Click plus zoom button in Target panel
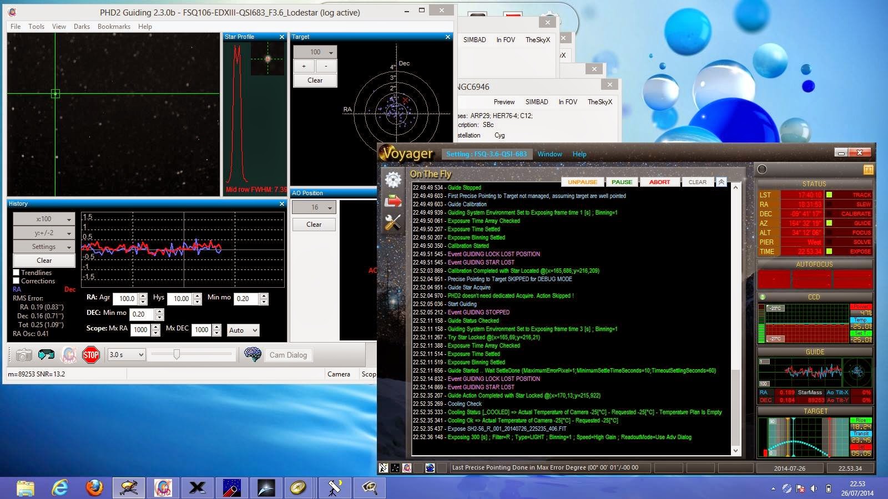 pyautogui.click(x=304, y=66)
